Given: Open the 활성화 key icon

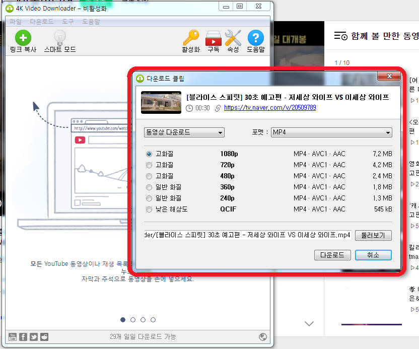Looking at the screenshot, I should 191,38.
